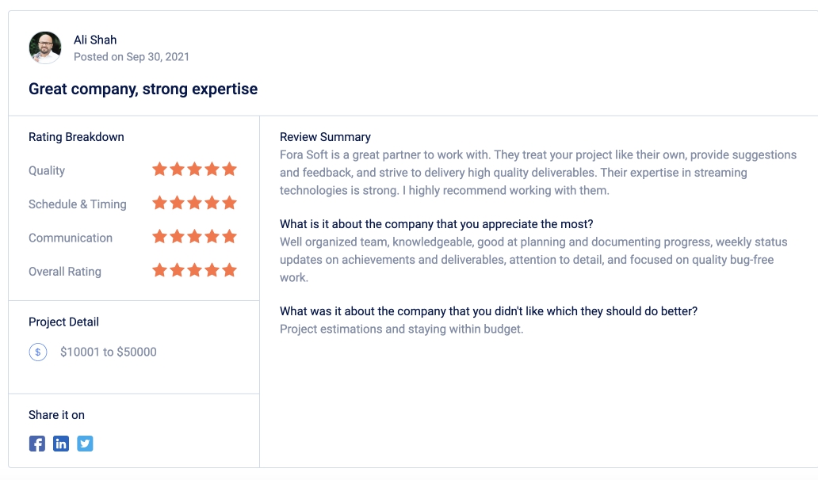
Task: Click the dollar sign budget icon
Action: click(38, 352)
